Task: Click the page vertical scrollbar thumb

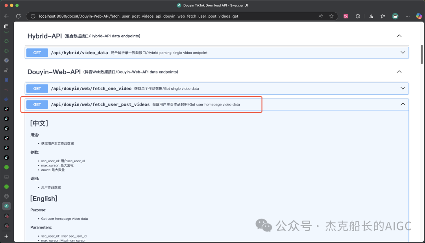Action: (422, 55)
